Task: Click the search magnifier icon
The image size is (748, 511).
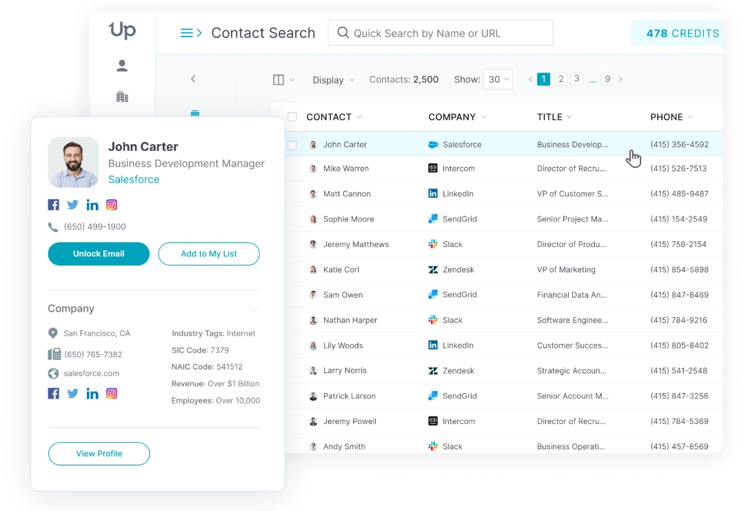Action: (x=343, y=33)
